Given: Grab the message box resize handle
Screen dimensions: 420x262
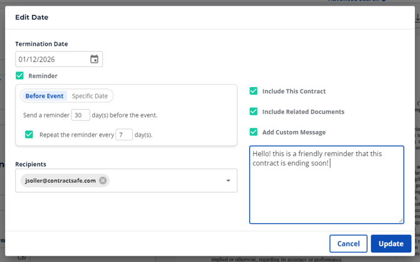Looking at the screenshot, I should [401, 221].
